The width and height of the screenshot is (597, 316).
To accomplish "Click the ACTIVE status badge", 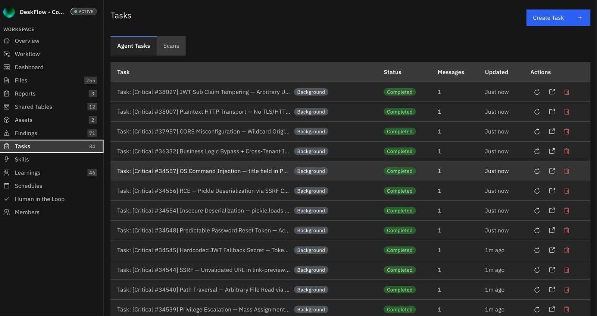I will click(x=84, y=12).
